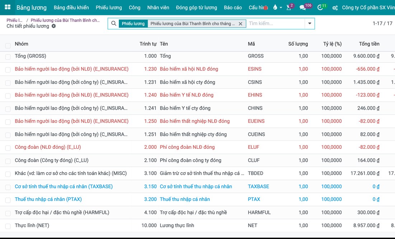Tick the Thực lĩnh (NET) row checkbox

click(x=8, y=226)
